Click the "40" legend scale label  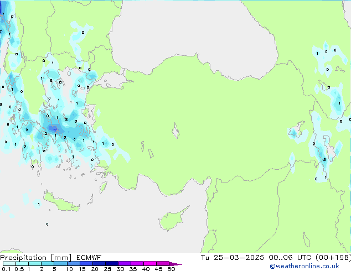146,269
